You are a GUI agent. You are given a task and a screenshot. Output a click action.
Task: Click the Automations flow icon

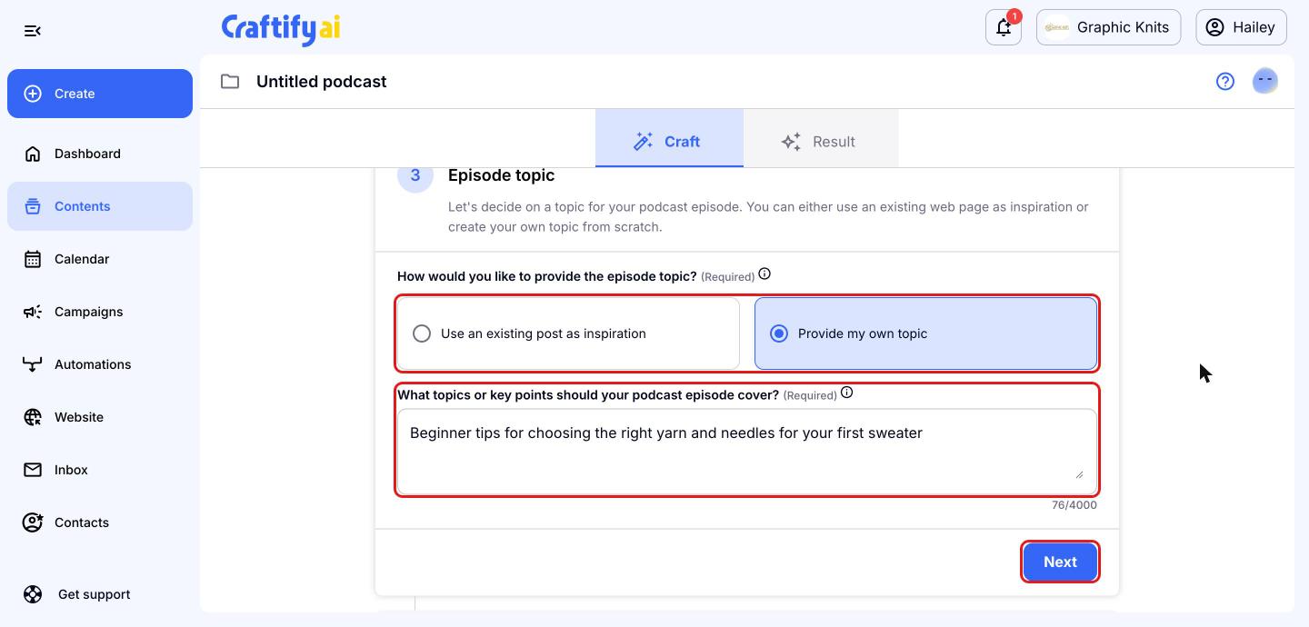33,364
